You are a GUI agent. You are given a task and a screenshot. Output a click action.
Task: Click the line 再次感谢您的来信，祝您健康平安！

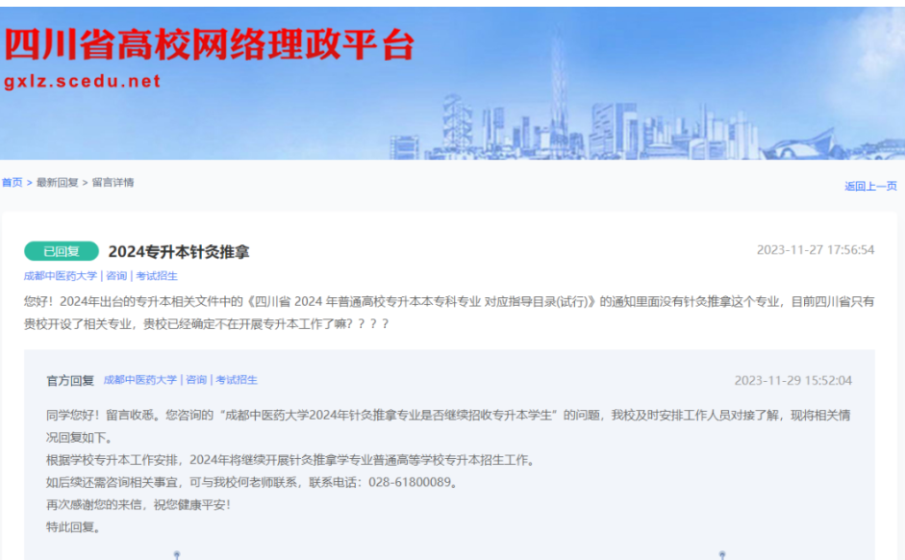point(140,504)
